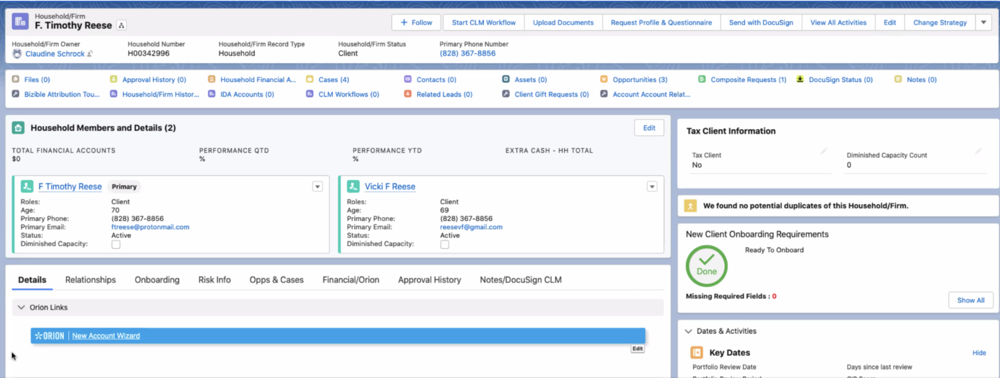Click the Files related list icon
Viewport: 1000px width, 378px height.
tap(16, 79)
